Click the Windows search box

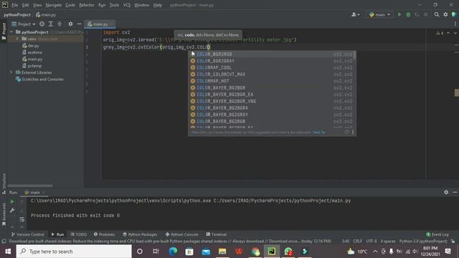tap(74, 252)
